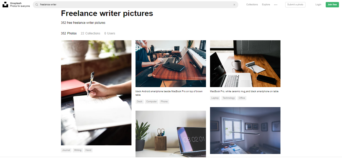Clear the search field with the X icon
The height and width of the screenshot is (158, 342).
(x=234, y=5)
